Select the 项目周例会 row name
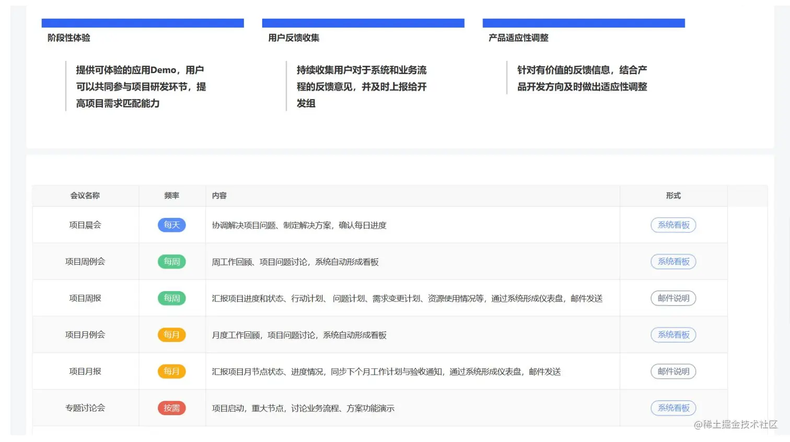The width and height of the screenshot is (790, 442). (85, 261)
